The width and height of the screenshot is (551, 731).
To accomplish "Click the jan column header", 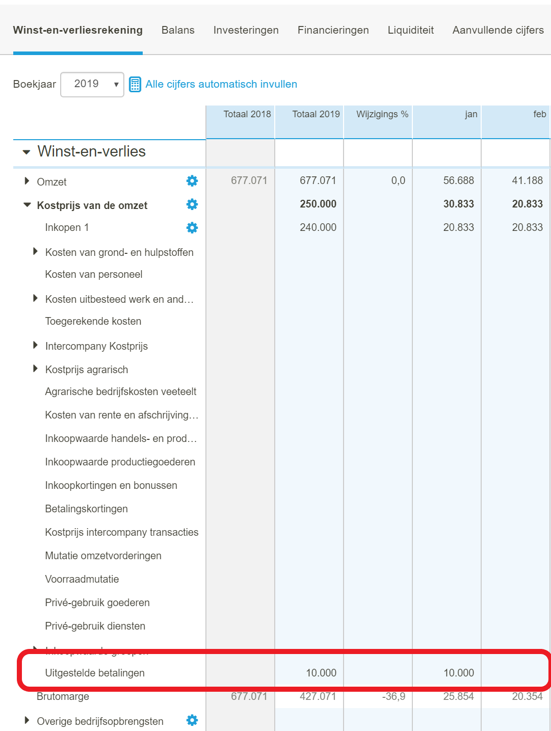I will point(447,122).
